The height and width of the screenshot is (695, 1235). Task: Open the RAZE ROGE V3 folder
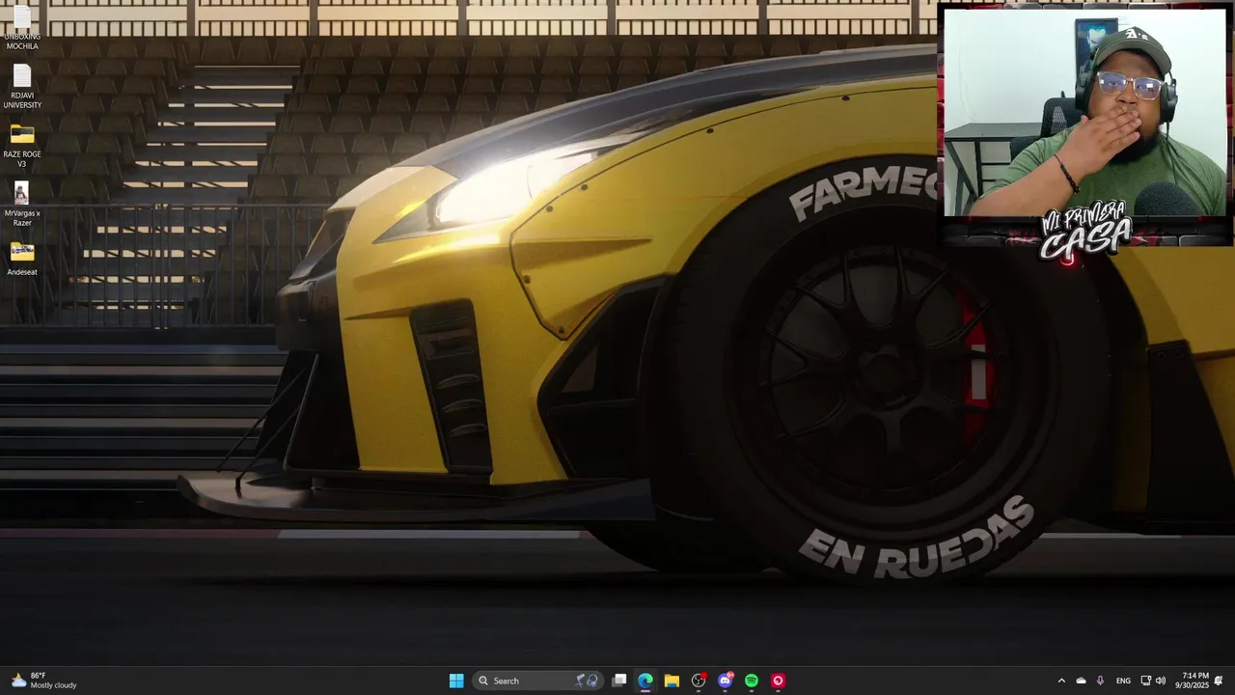point(22,146)
